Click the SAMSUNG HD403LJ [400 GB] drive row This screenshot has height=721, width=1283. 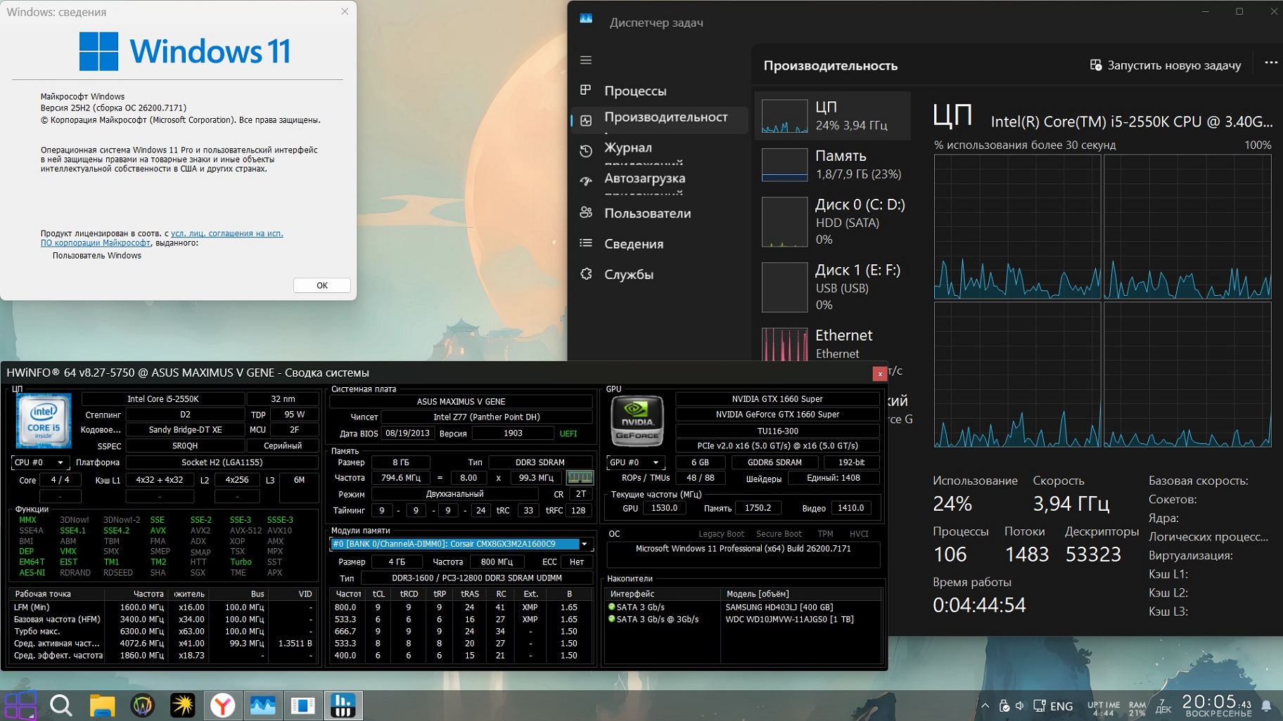click(743, 607)
